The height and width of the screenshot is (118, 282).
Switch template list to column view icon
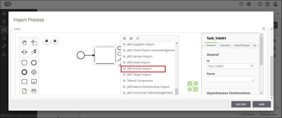(124, 38)
